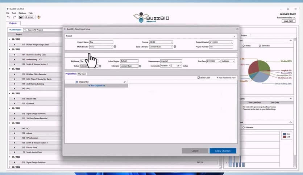Click the green Medical pie slice

click(263, 65)
